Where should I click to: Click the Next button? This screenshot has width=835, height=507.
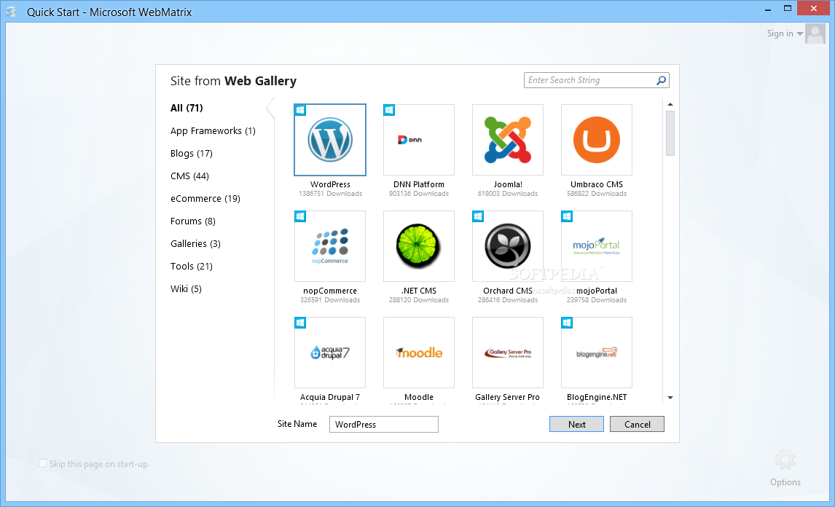577,425
